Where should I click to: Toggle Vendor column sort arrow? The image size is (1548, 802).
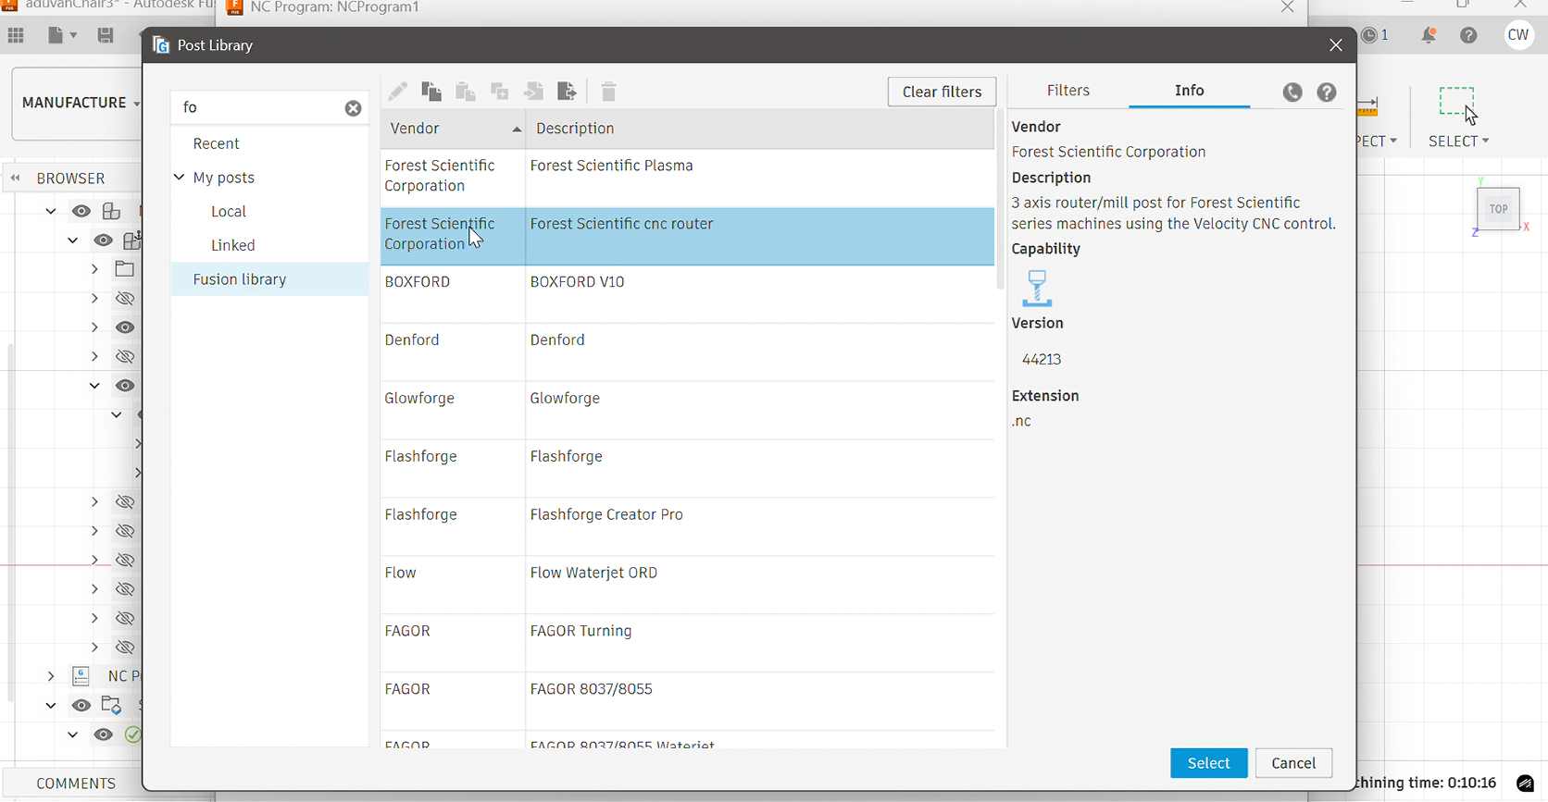point(517,130)
